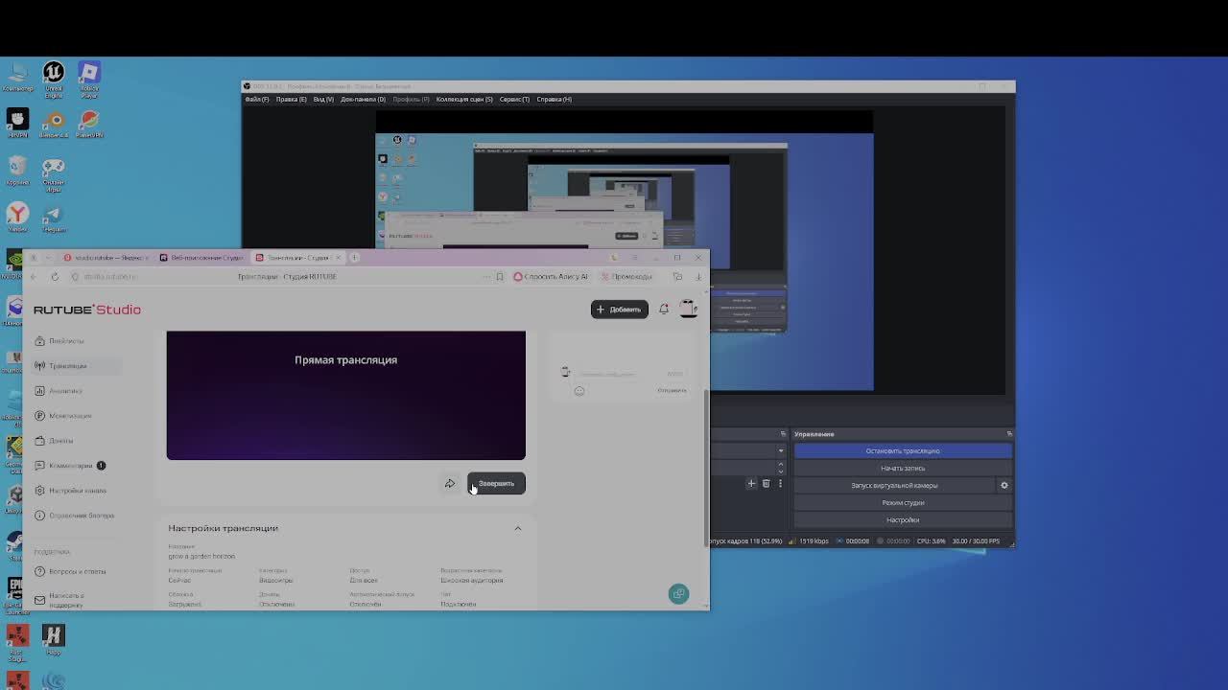The image size is (1228, 690).
Task: Click the RUTUBE Studio logo
Action: 87,310
